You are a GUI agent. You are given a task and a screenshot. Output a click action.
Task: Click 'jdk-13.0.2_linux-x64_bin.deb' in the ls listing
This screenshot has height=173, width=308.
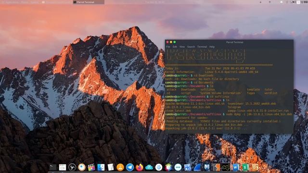[x=188, y=107]
